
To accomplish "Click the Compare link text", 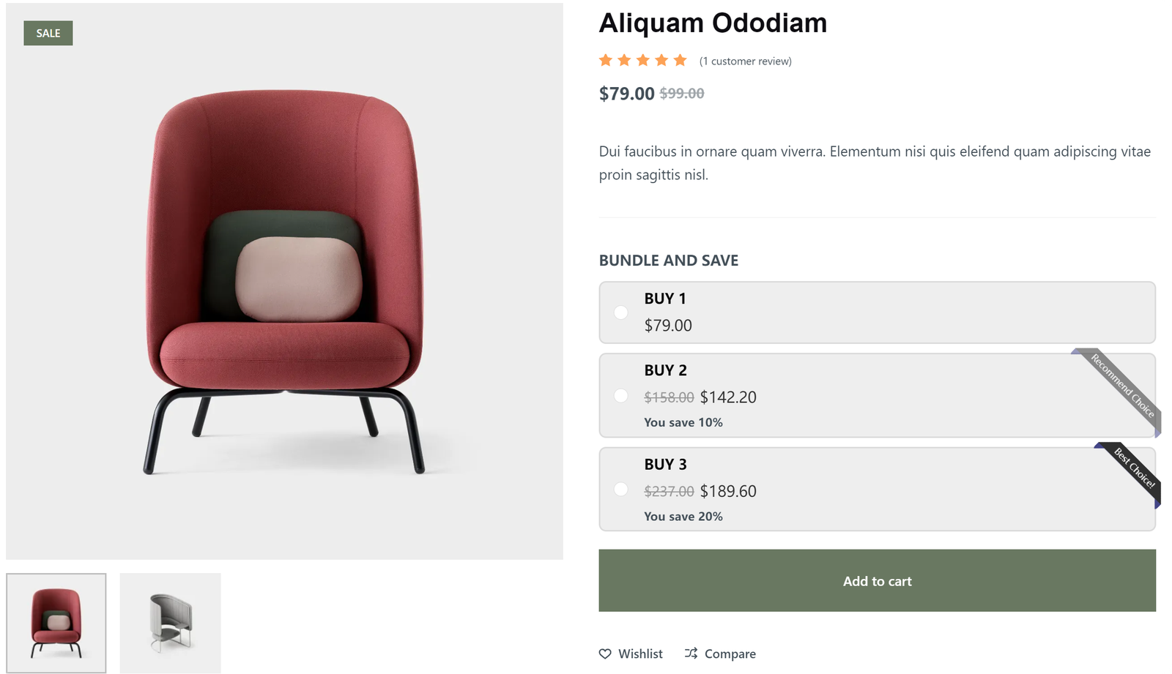I will (x=730, y=654).
